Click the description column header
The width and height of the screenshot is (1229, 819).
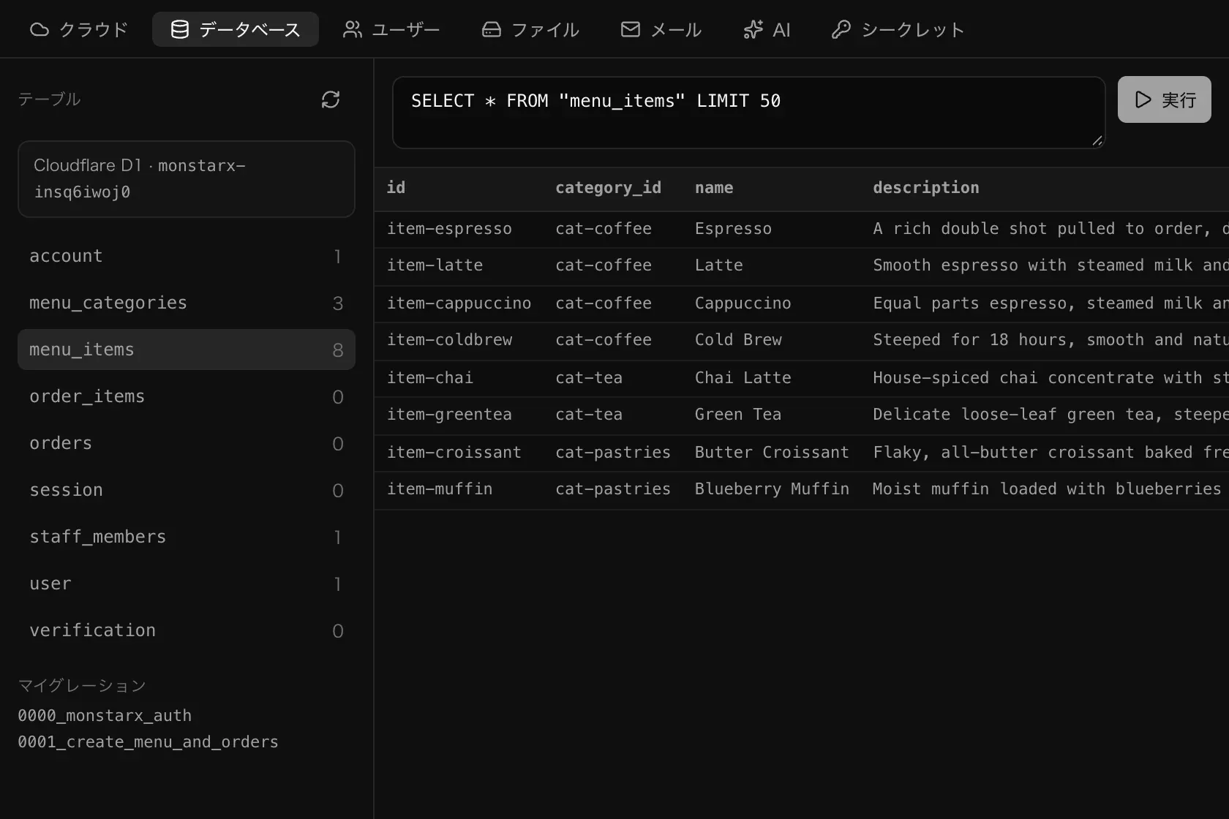925,188
